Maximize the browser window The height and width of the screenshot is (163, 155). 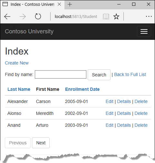pos(134,4)
